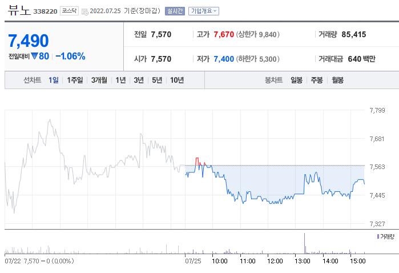Viewport: 399px width, 273px height.
Task: Click the 12:00 time axis label
Action: pyautogui.click(x=275, y=261)
